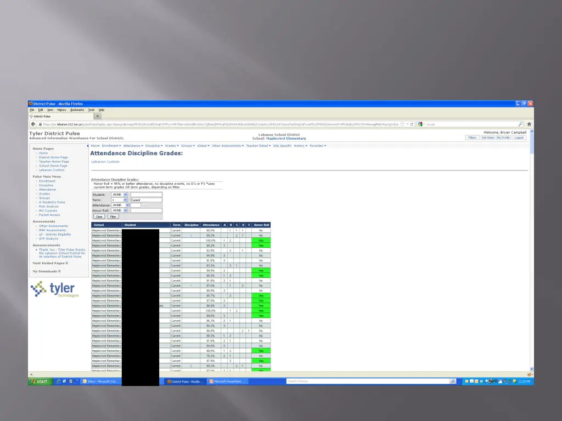Viewport: 562px width, 421px height.
Task: Open Risk Analysis in sidebar
Action: pyautogui.click(x=49, y=207)
